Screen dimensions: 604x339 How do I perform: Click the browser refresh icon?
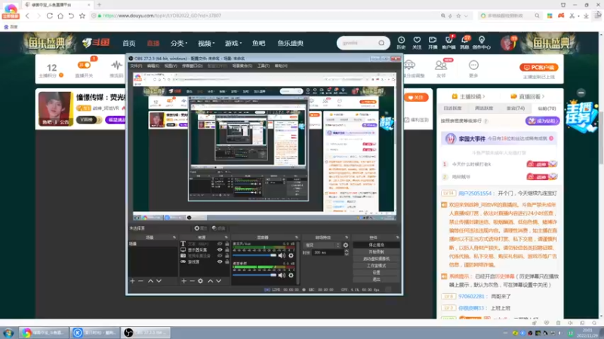click(50, 16)
